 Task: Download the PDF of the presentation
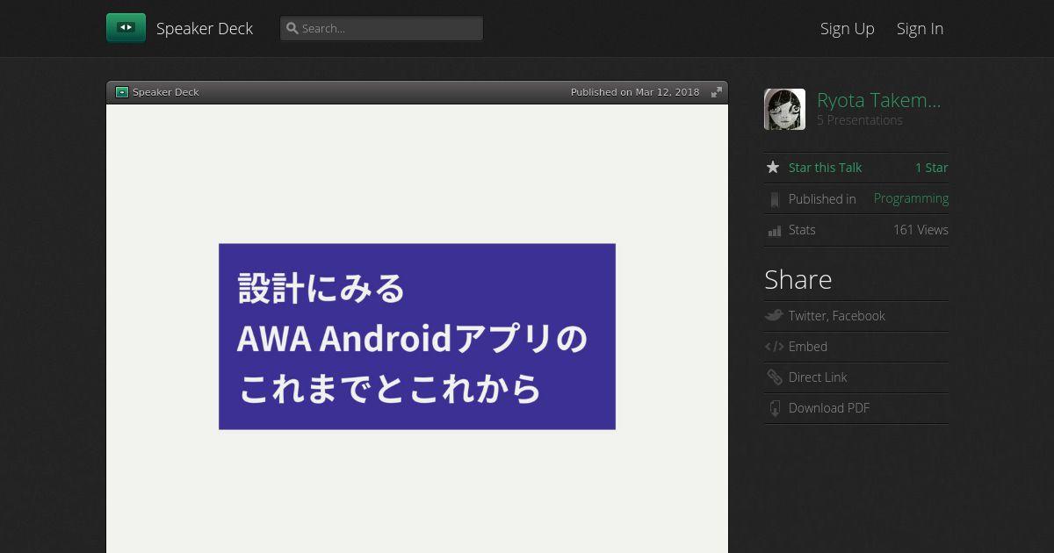[829, 408]
